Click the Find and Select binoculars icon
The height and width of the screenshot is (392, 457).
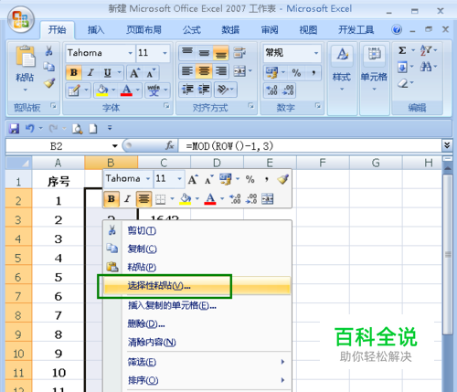pyautogui.click(x=426, y=67)
